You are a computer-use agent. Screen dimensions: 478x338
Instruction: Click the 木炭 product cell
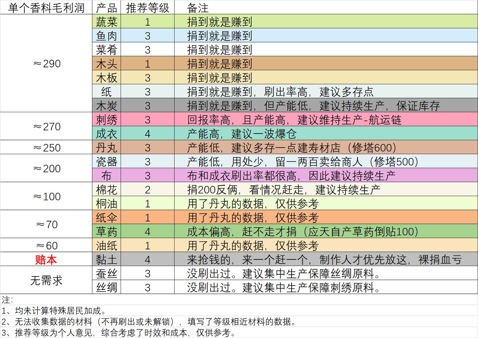click(x=106, y=106)
